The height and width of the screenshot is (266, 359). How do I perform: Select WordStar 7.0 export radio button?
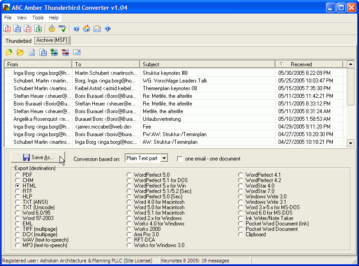240,191
